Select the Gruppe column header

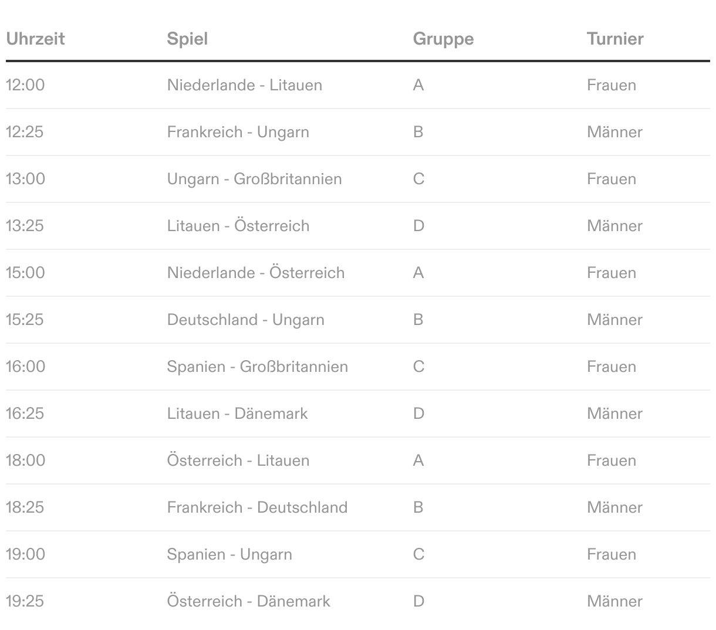[443, 39]
